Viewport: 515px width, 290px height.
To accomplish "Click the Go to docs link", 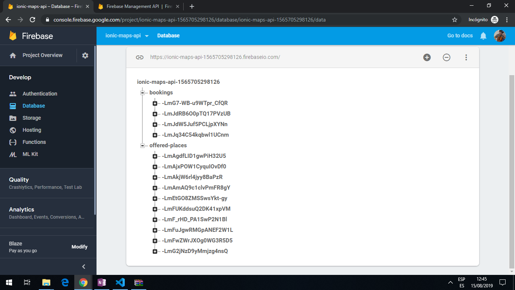I will (x=460, y=35).
